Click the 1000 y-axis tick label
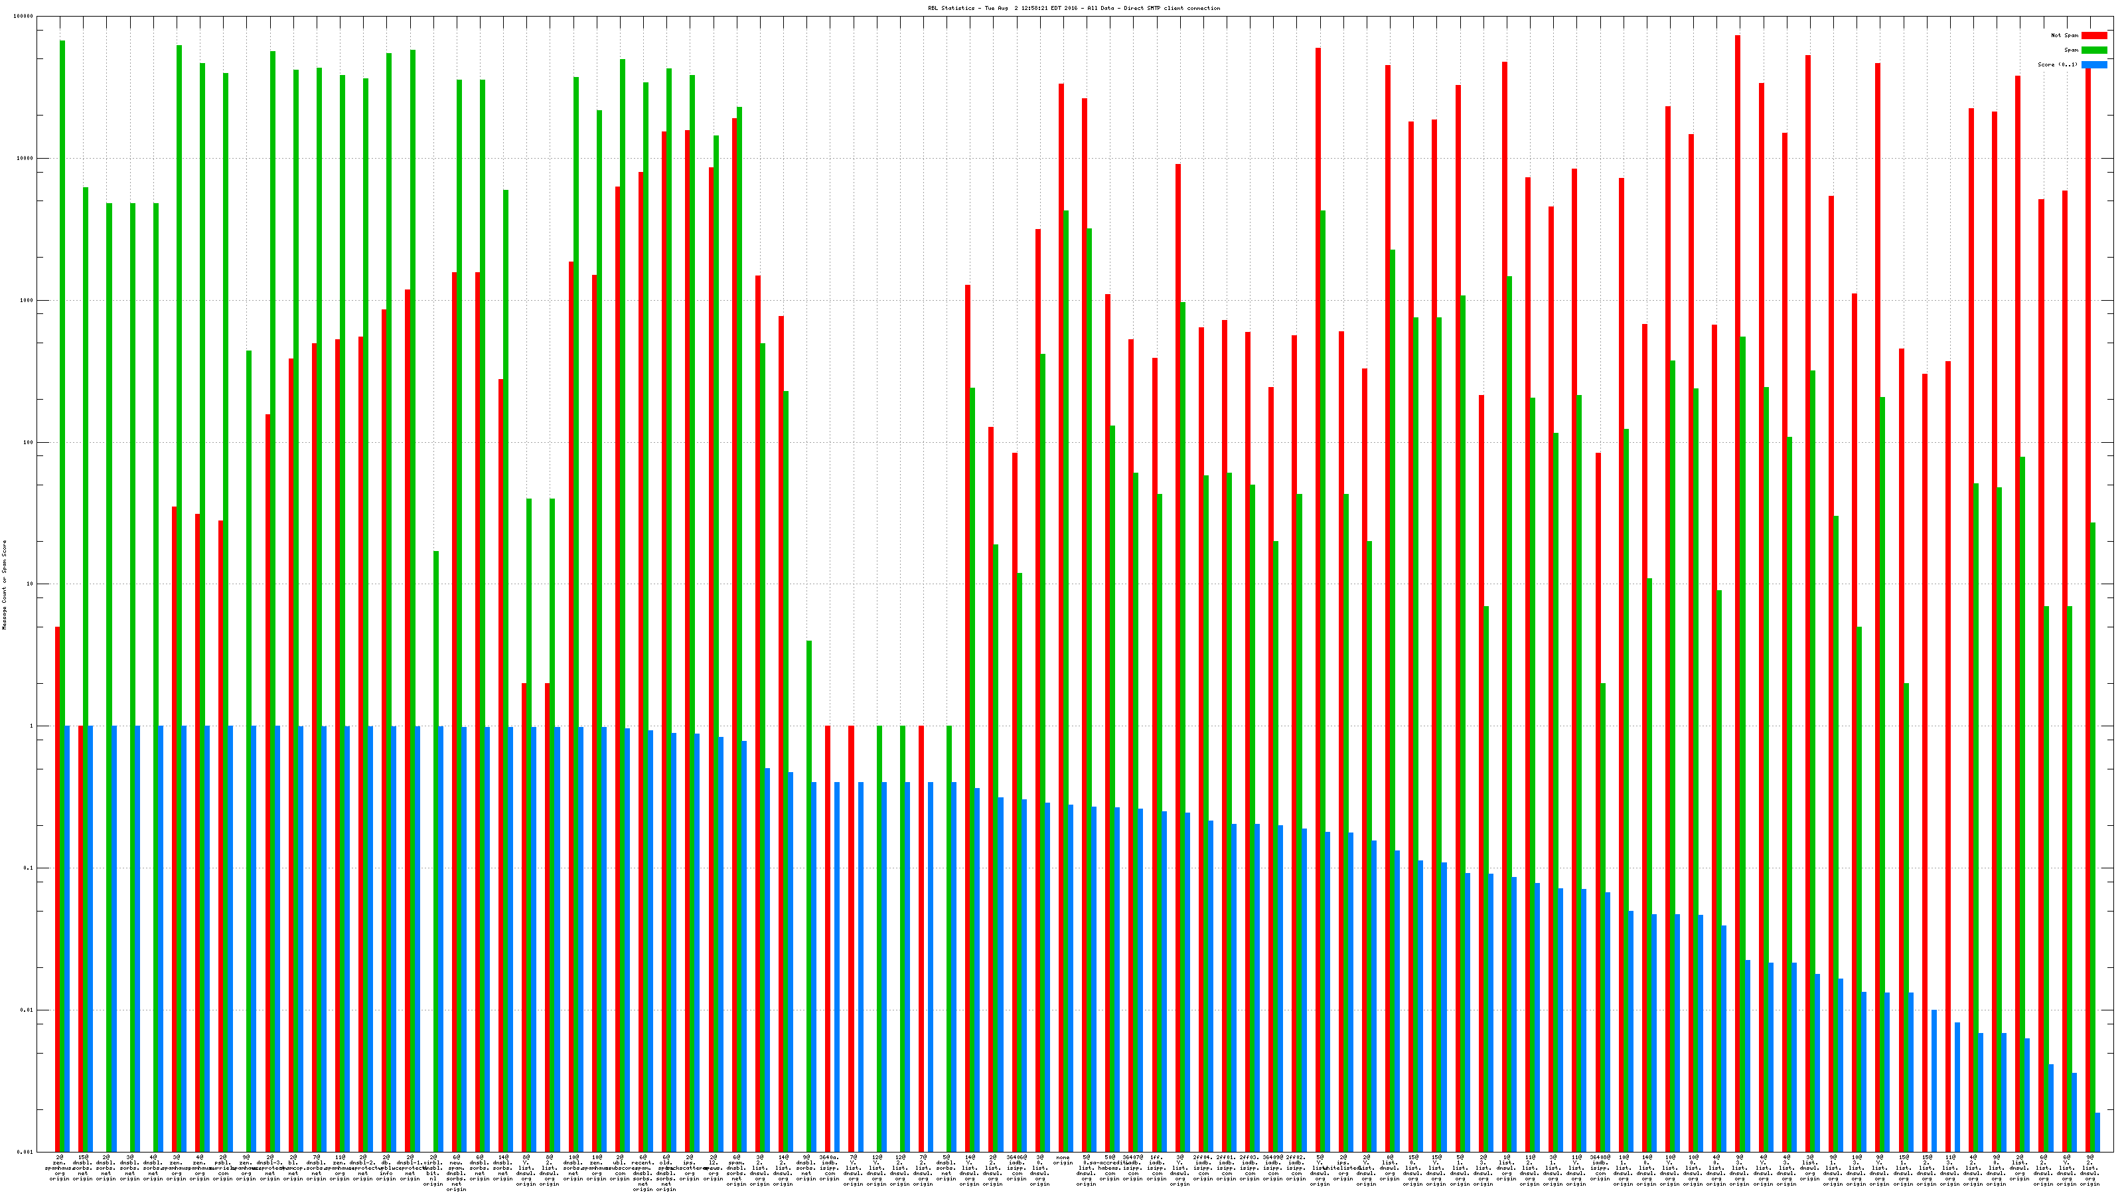Image resolution: width=2124 pixels, height=1195 pixels. [27, 300]
